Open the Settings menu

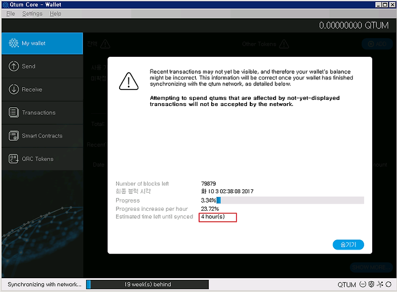(32, 14)
